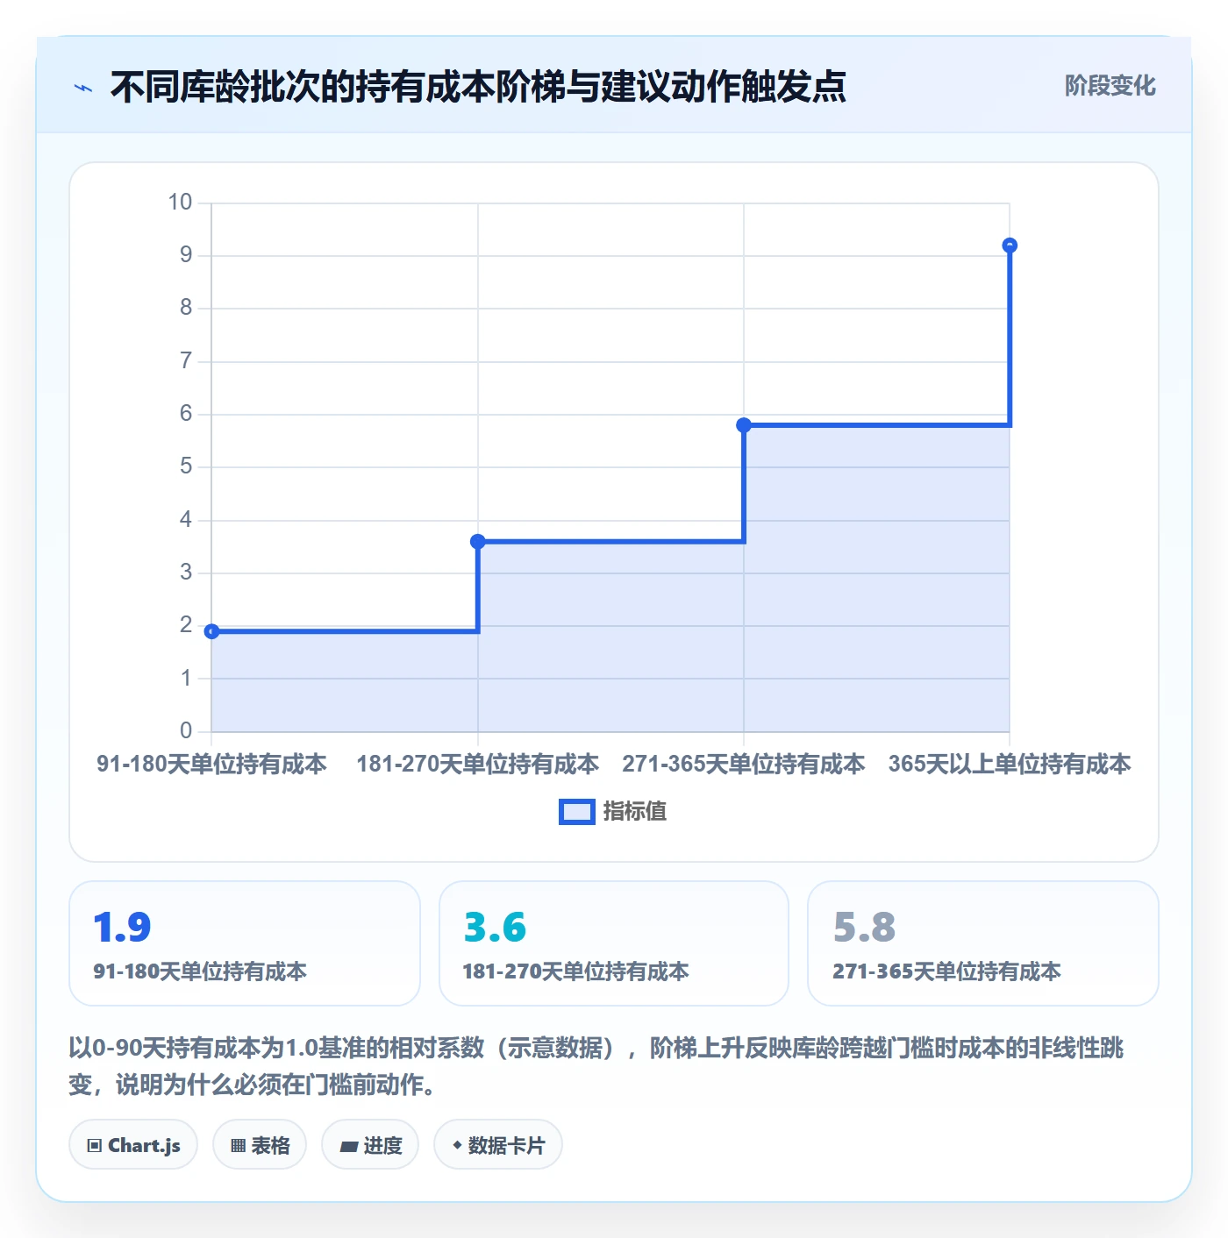Open the 1.9 data card
1228x1238 pixels.
(245, 943)
